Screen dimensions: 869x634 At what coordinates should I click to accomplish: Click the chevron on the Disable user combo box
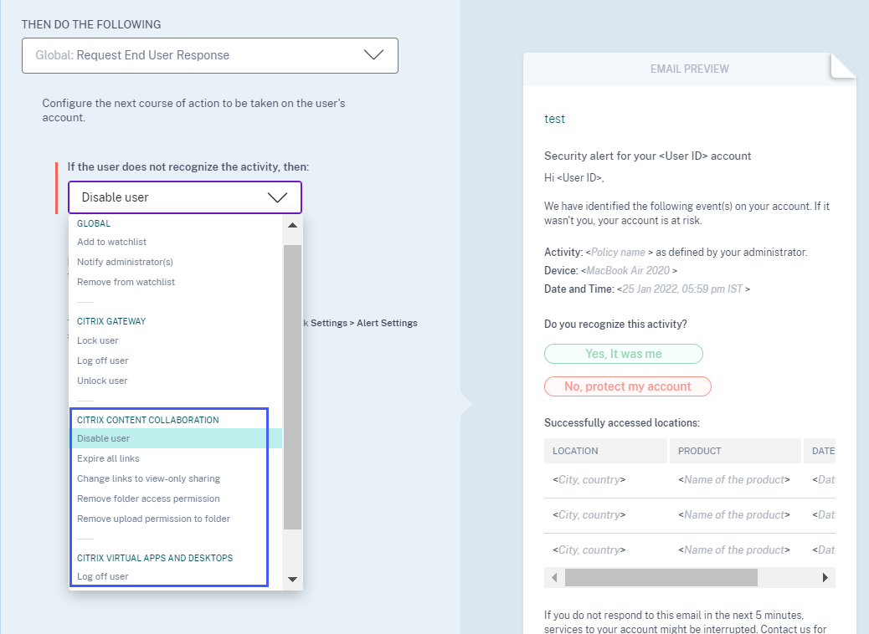point(277,197)
